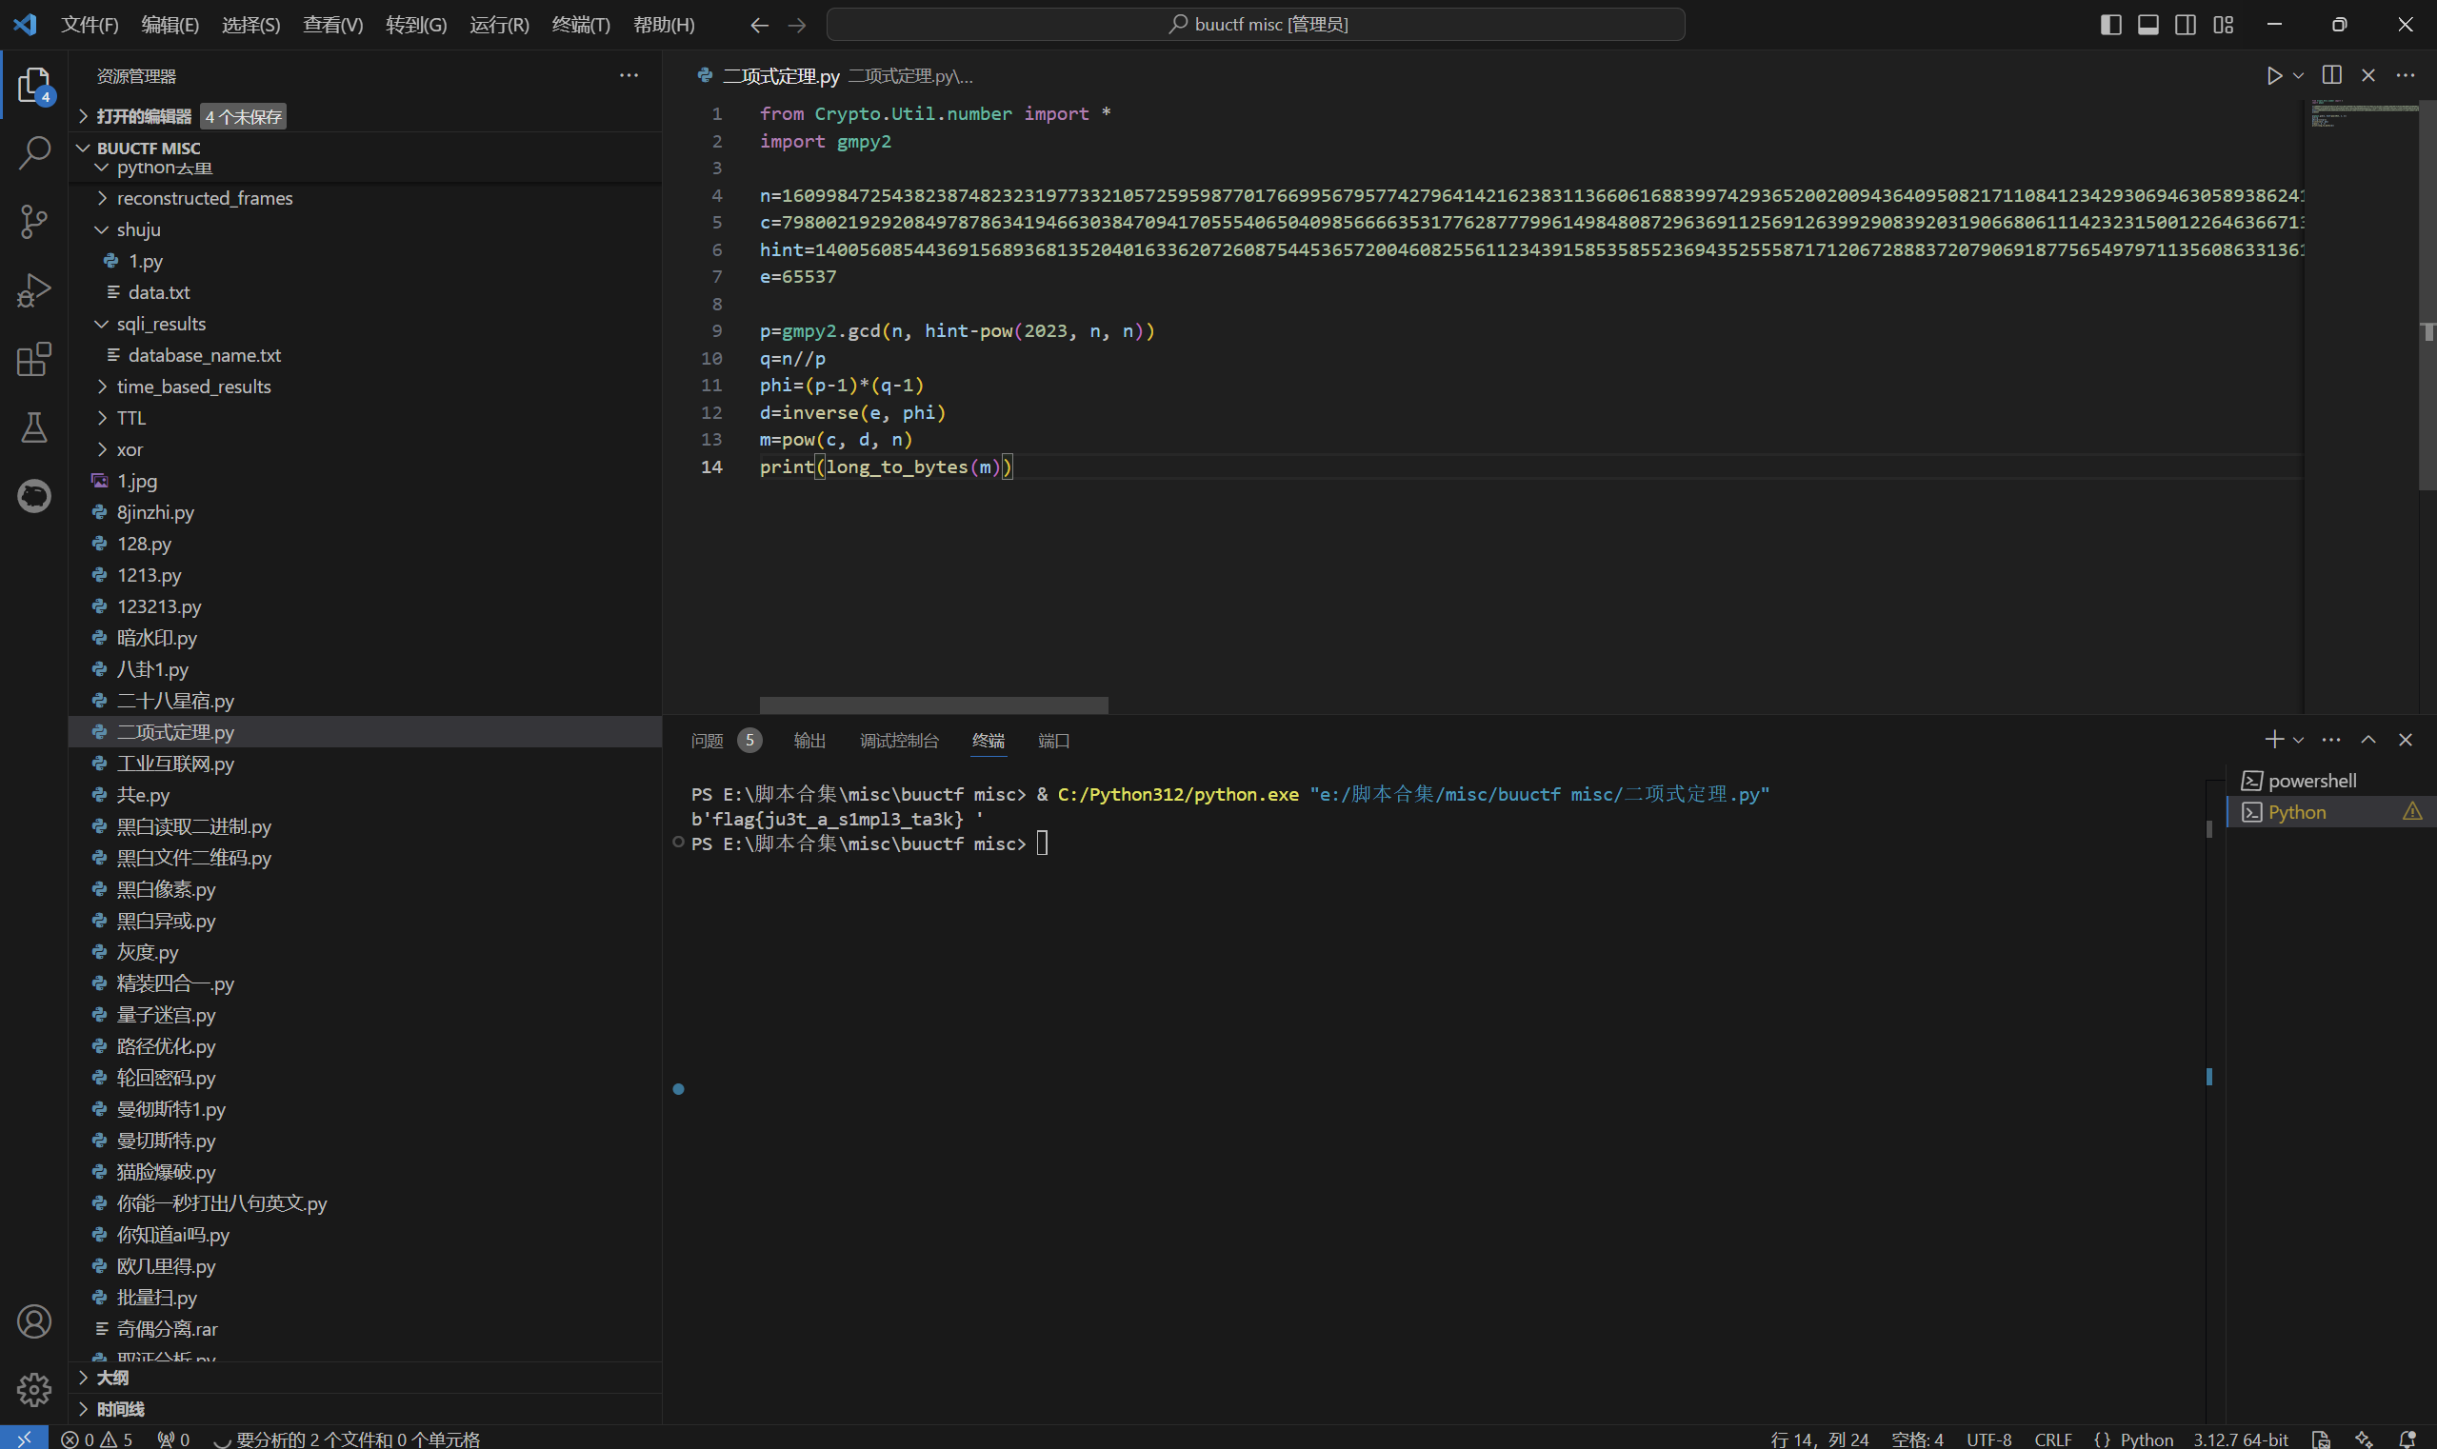
Task: Split the editor to the right
Action: [x=2331, y=75]
